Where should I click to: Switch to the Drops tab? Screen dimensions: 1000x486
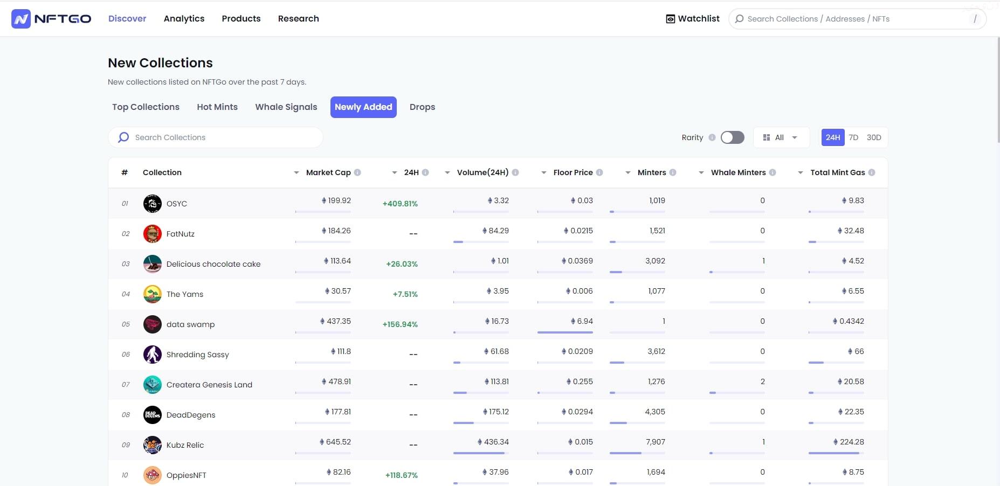coord(422,107)
